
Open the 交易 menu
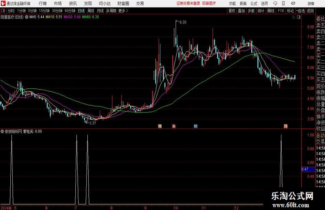pos(140,3)
